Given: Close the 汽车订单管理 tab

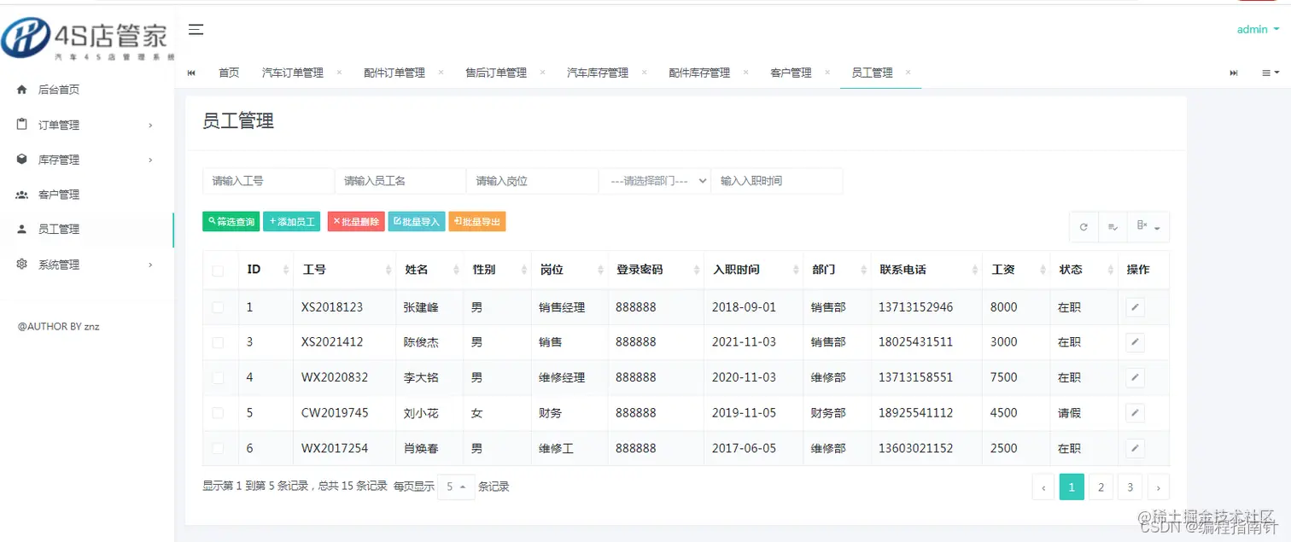Looking at the screenshot, I should pos(339,73).
